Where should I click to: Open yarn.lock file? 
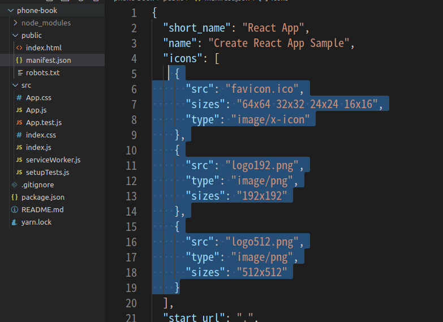coord(36,222)
